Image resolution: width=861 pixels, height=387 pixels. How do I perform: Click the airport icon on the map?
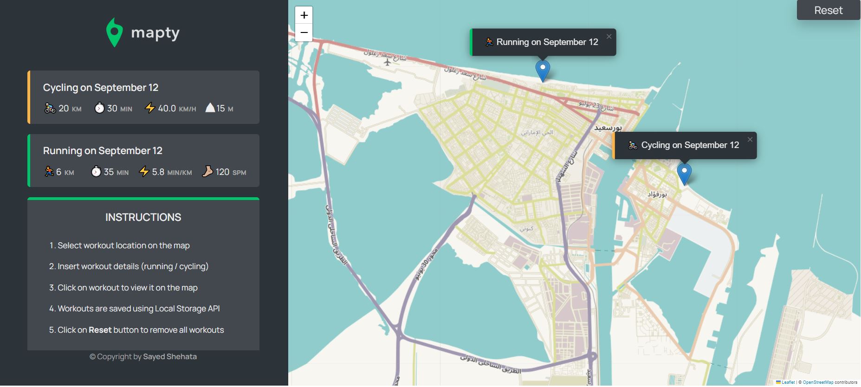[387, 62]
